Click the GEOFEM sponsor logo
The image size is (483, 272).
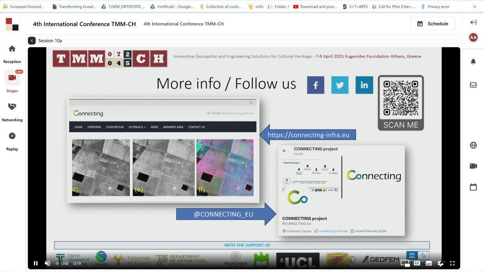point(380,260)
